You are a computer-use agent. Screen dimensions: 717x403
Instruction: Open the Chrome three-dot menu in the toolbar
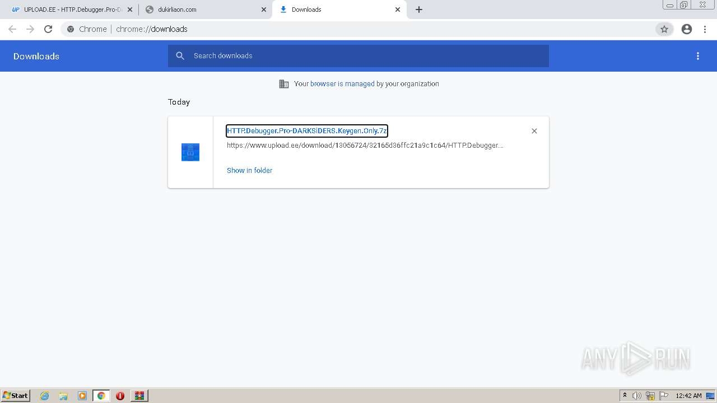(x=705, y=29)
